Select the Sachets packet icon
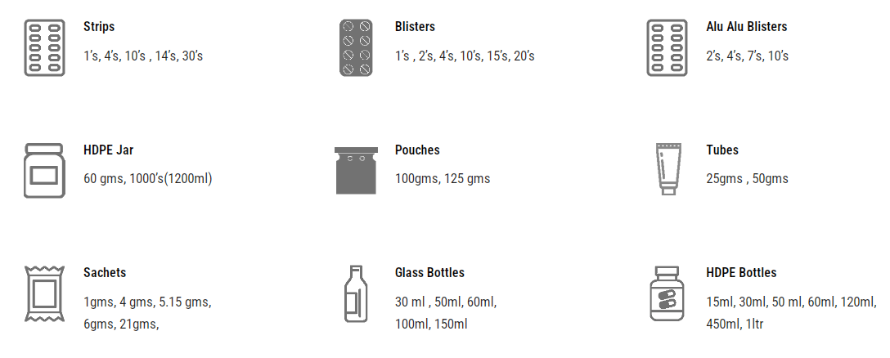The height and width of the screenshot is (358, 890). [44, 293]
